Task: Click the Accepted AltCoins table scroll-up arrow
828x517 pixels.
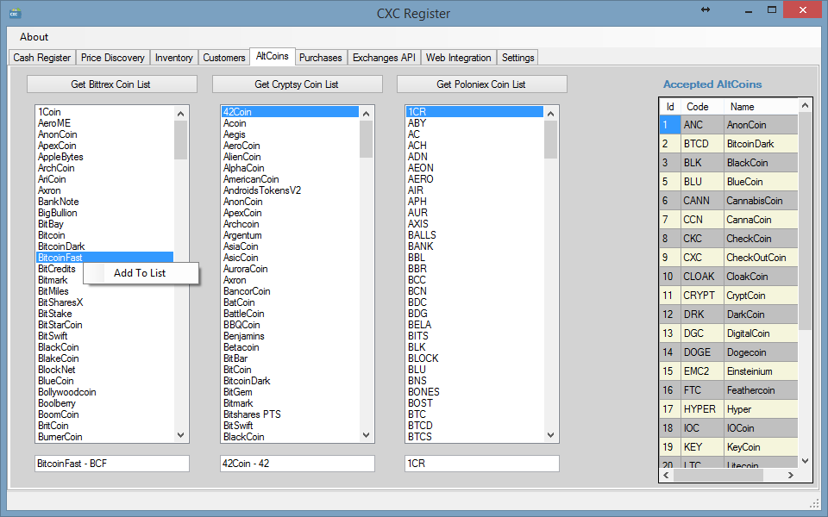Action: pyautogui.click(x=805, y=105)
